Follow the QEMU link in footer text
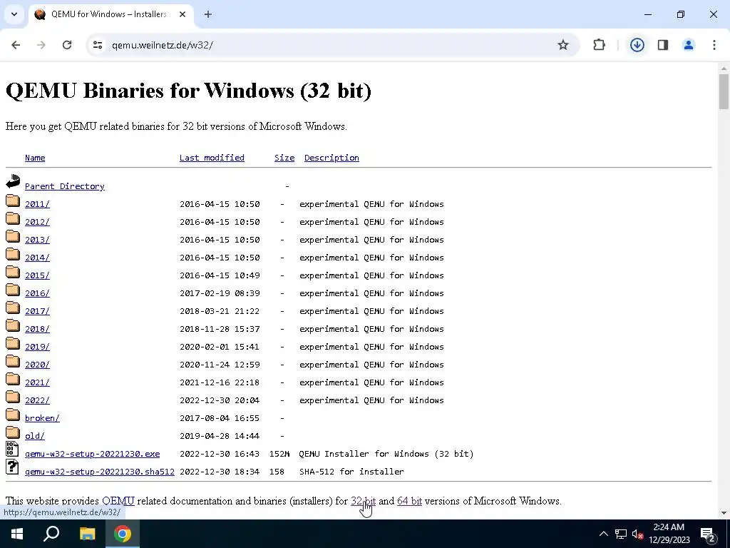 pyautogui.click(x=118, y=501)
